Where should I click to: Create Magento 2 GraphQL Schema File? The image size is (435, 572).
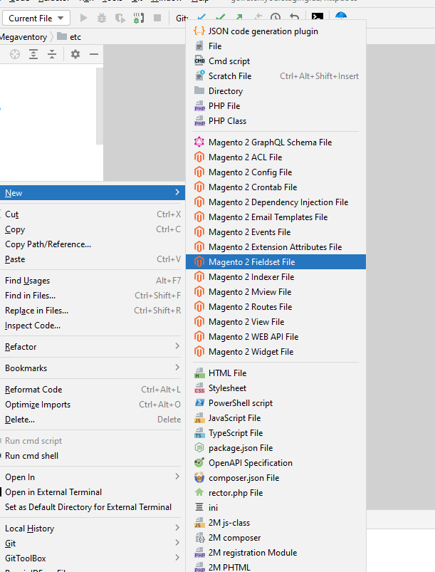point(276,142)
